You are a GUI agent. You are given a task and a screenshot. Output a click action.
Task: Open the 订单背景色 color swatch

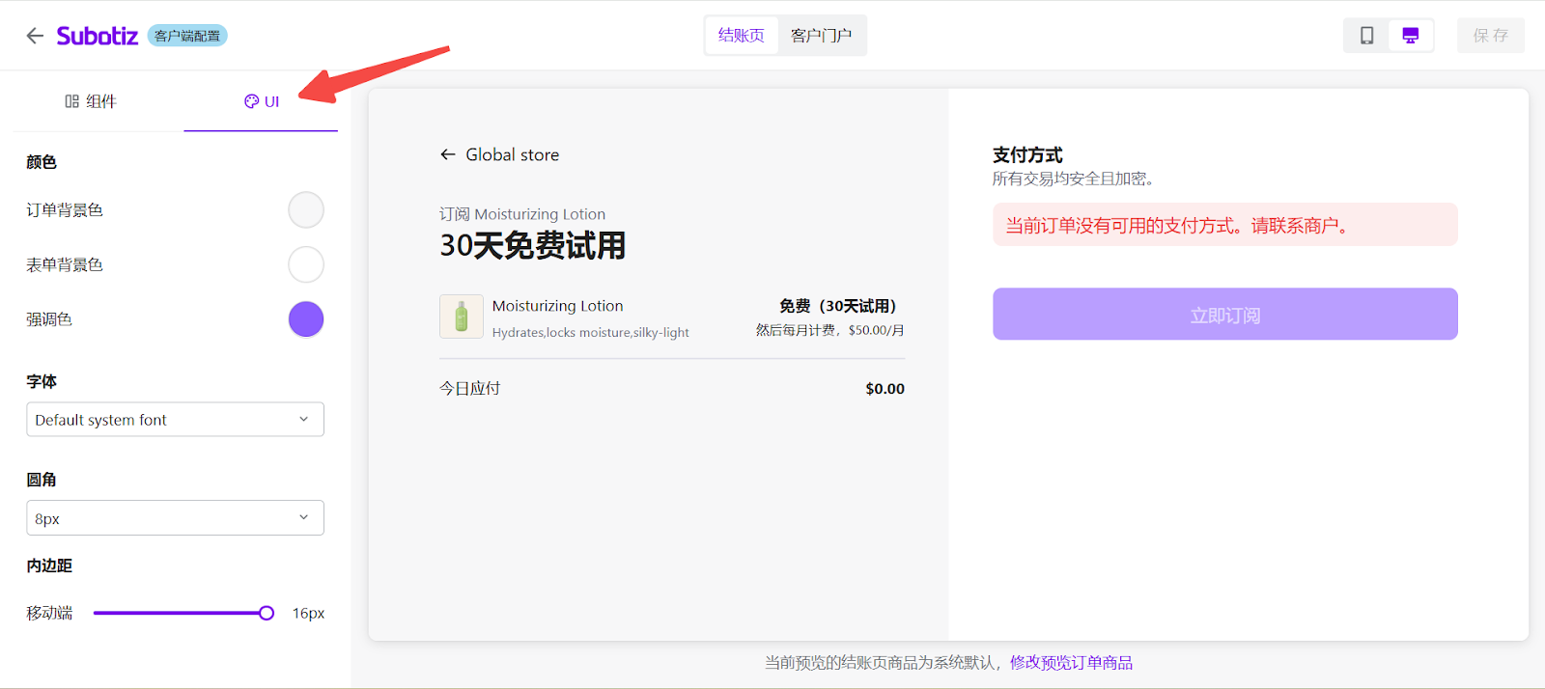[305, 209]
